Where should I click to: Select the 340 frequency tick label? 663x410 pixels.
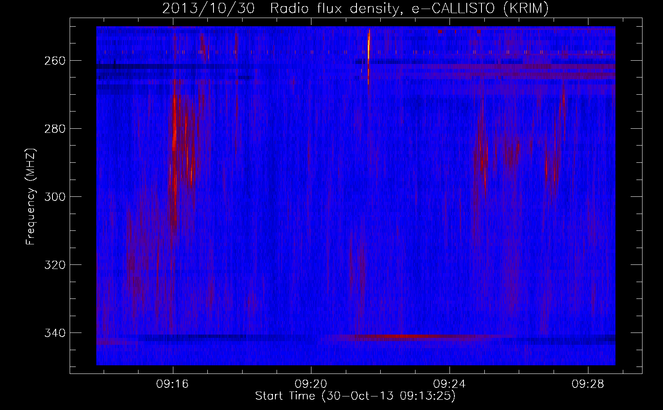pyautogui.click(x=55, y=333)
